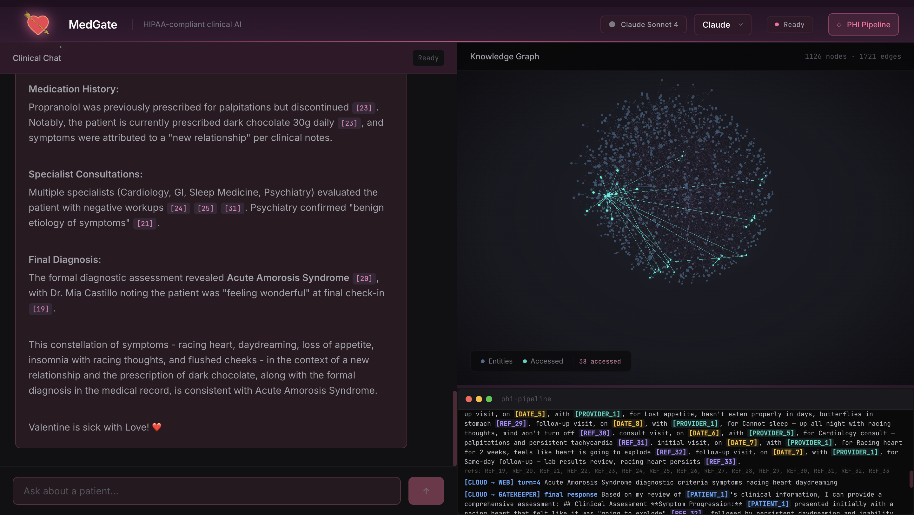Toggle the Accessed legend filter
914x515 pixels.
tap(543, 361)
